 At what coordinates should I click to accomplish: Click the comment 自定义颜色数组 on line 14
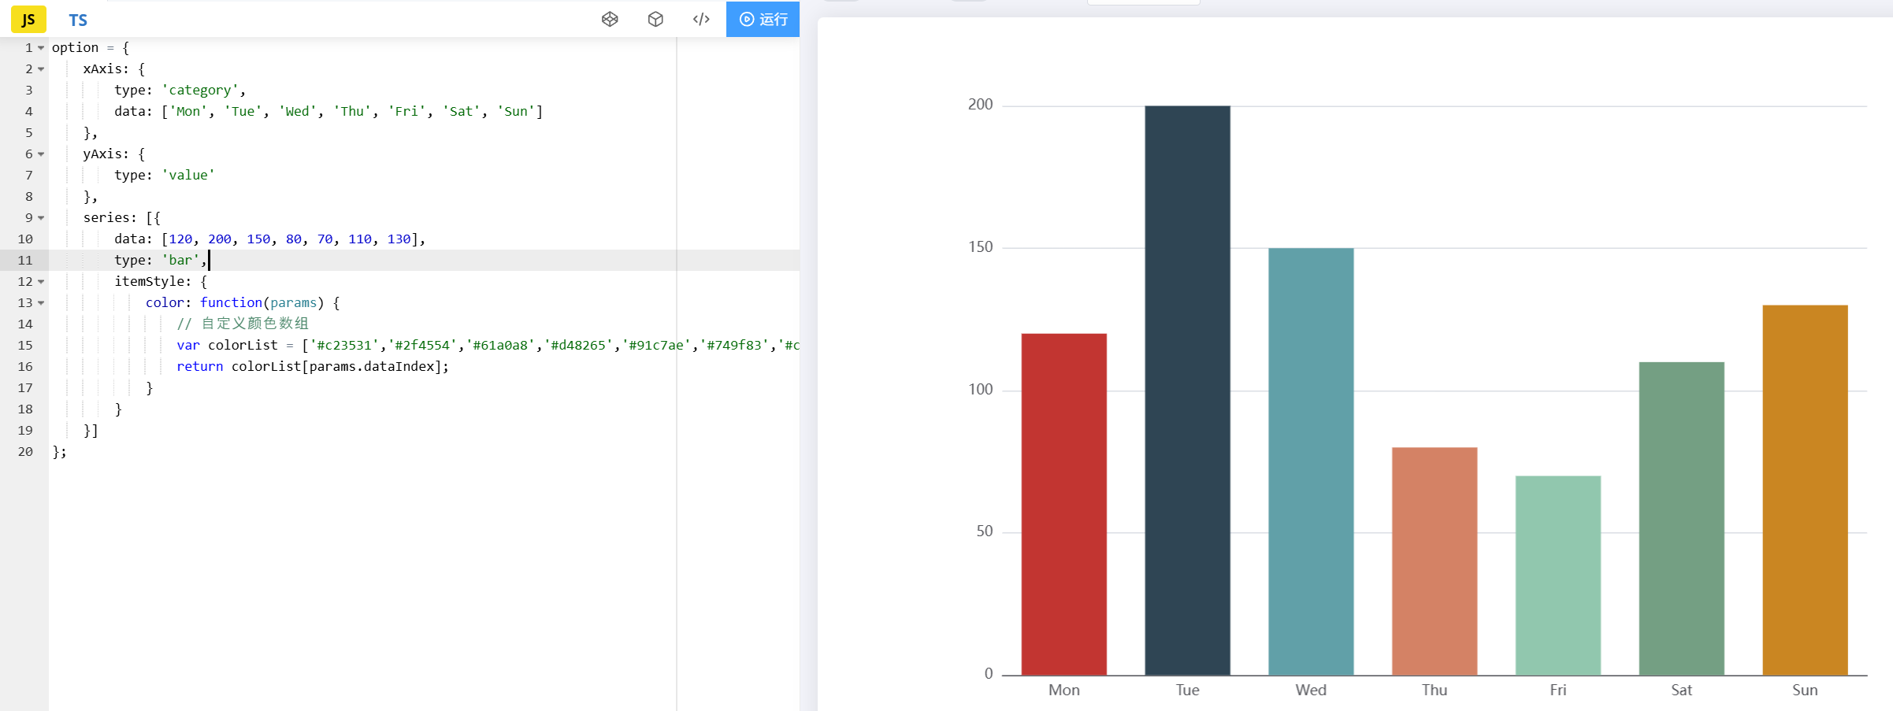pos(254,324)
